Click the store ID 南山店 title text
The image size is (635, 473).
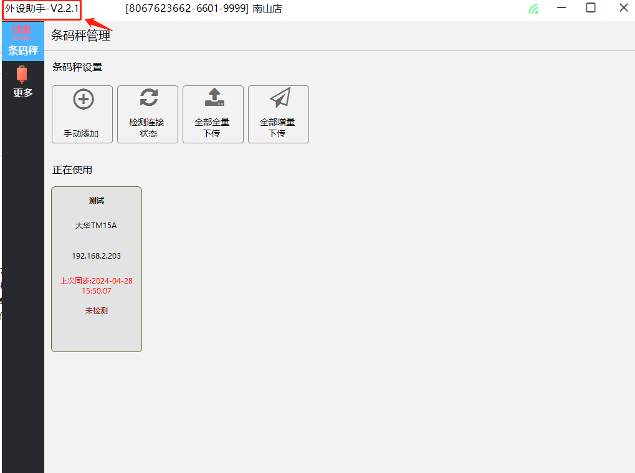pos(204,9)
